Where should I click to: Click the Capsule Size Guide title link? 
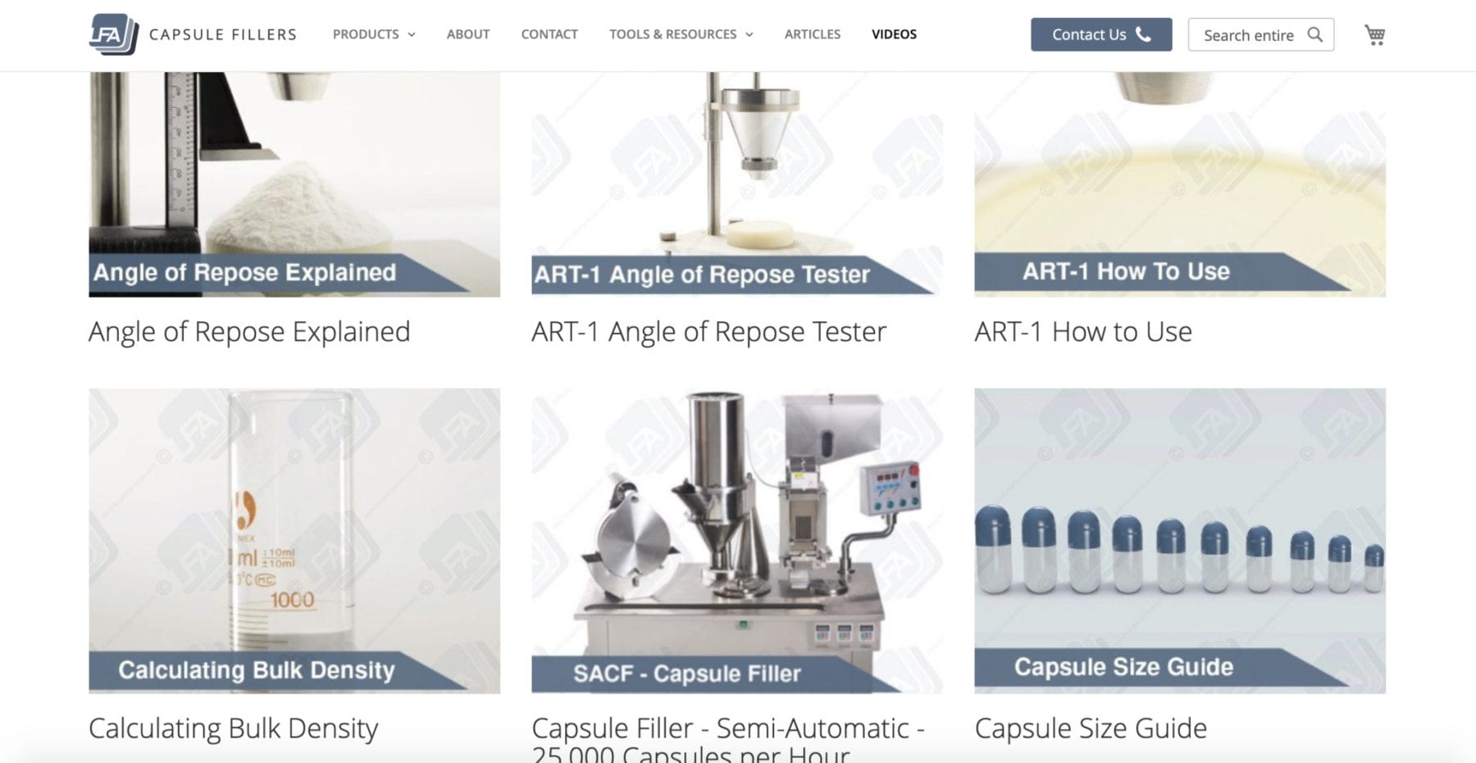click(x=1091, y=729)
